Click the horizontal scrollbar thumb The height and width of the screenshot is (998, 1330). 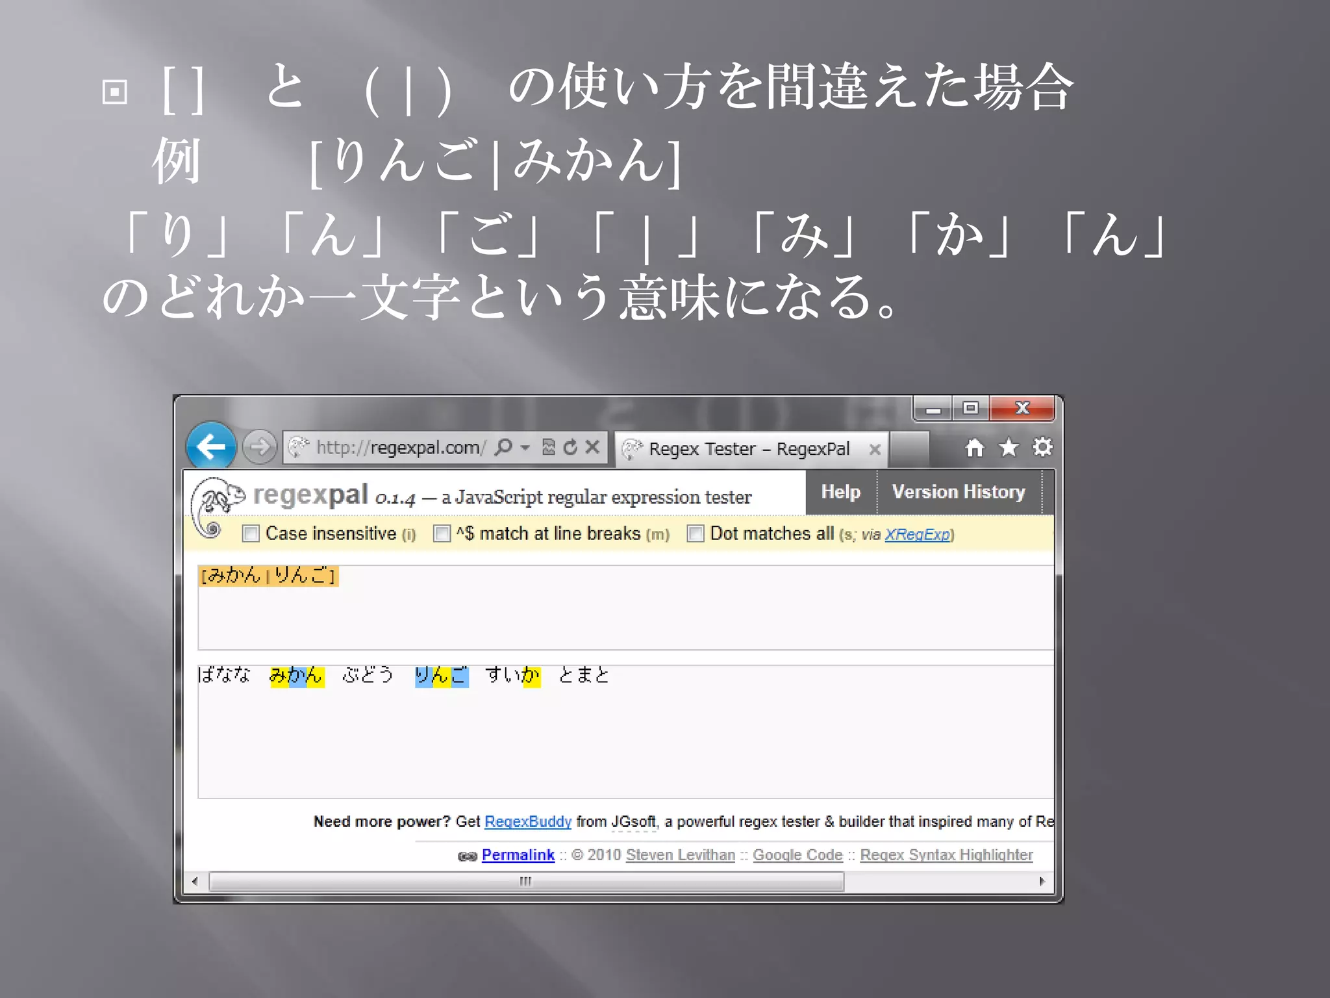point(526,882)
